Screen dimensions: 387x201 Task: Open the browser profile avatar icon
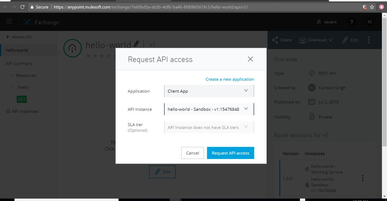coord(381,7)
